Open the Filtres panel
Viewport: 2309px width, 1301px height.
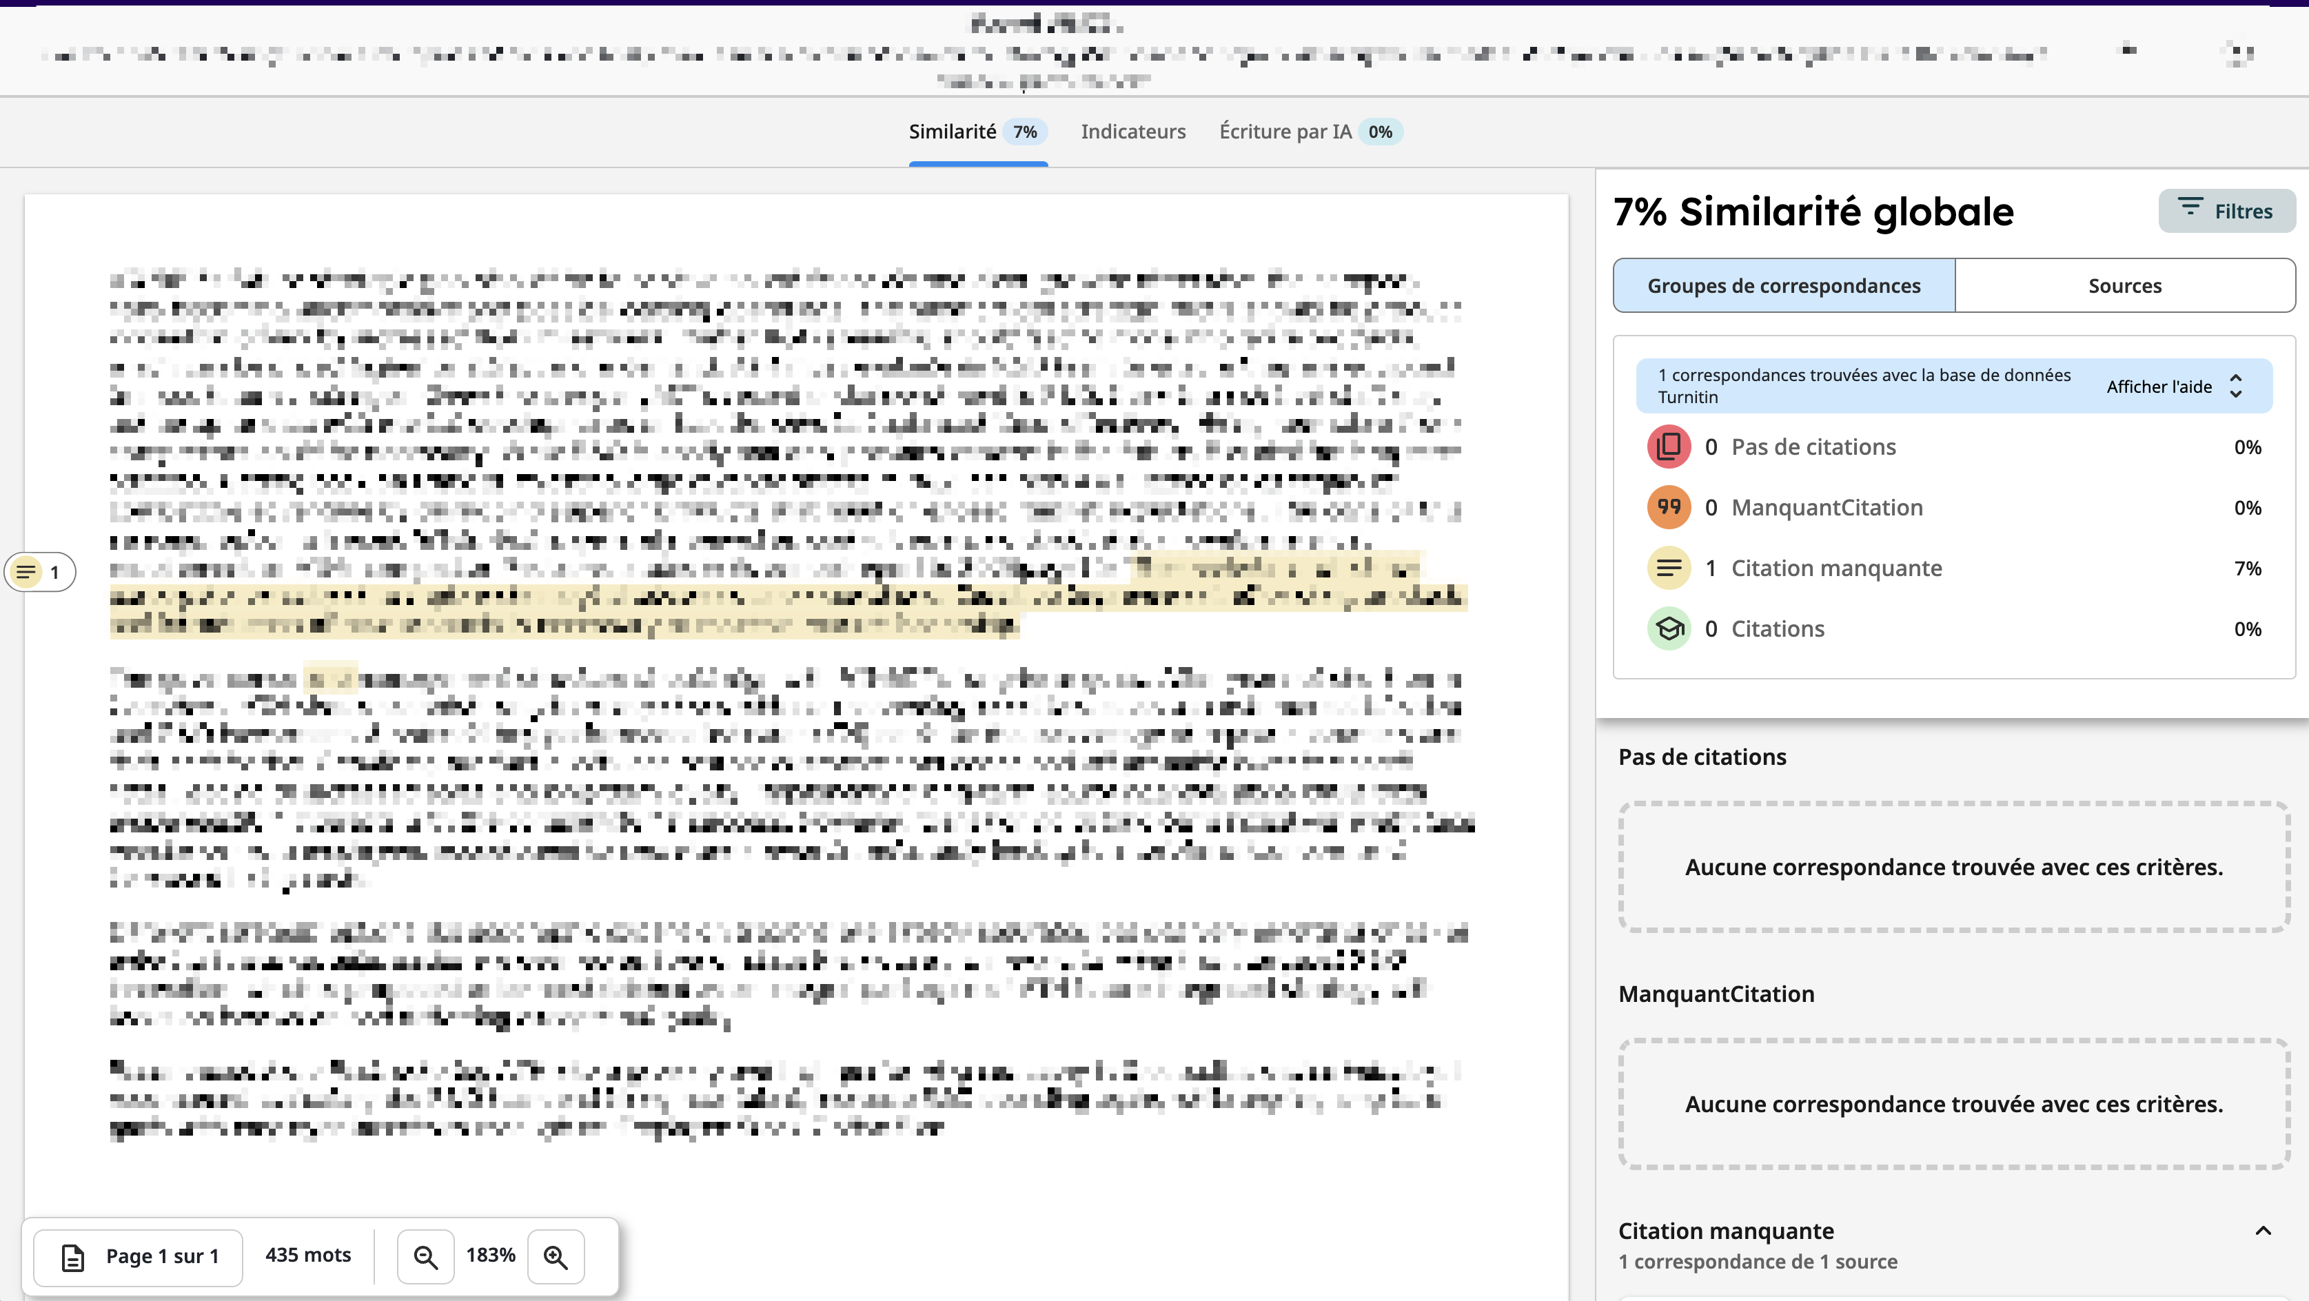point(2226,212)
